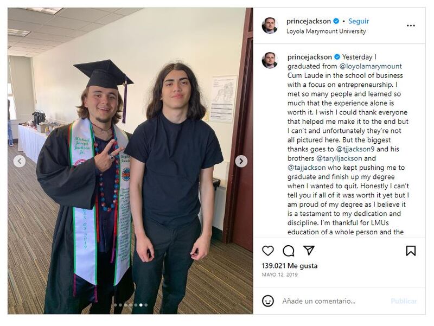Share the post via paper plane icon
434x326 pixels.
click(x=309, y=251)
